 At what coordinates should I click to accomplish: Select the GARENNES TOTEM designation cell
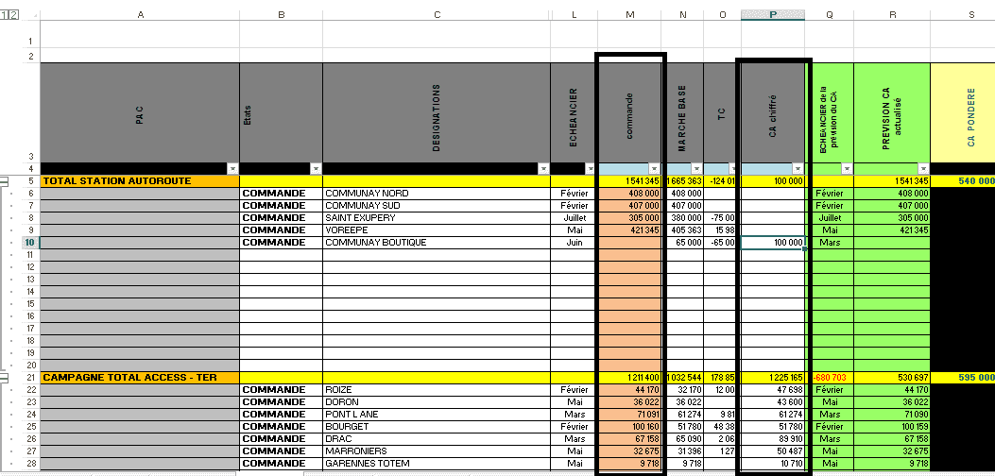(x=437, y=464)
